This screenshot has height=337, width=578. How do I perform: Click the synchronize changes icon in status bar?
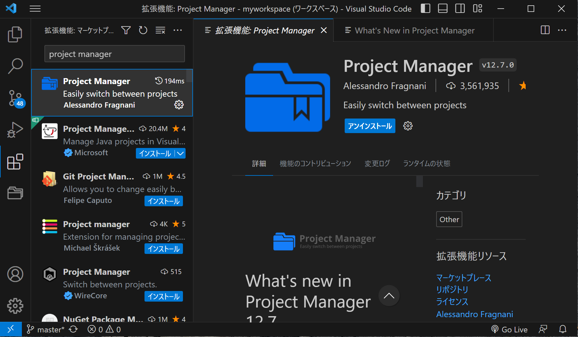pos(73,329)
